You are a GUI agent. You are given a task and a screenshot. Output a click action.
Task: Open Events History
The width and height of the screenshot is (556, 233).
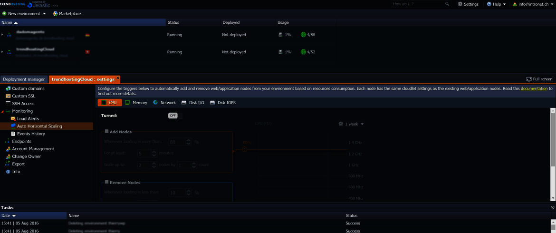31,134
